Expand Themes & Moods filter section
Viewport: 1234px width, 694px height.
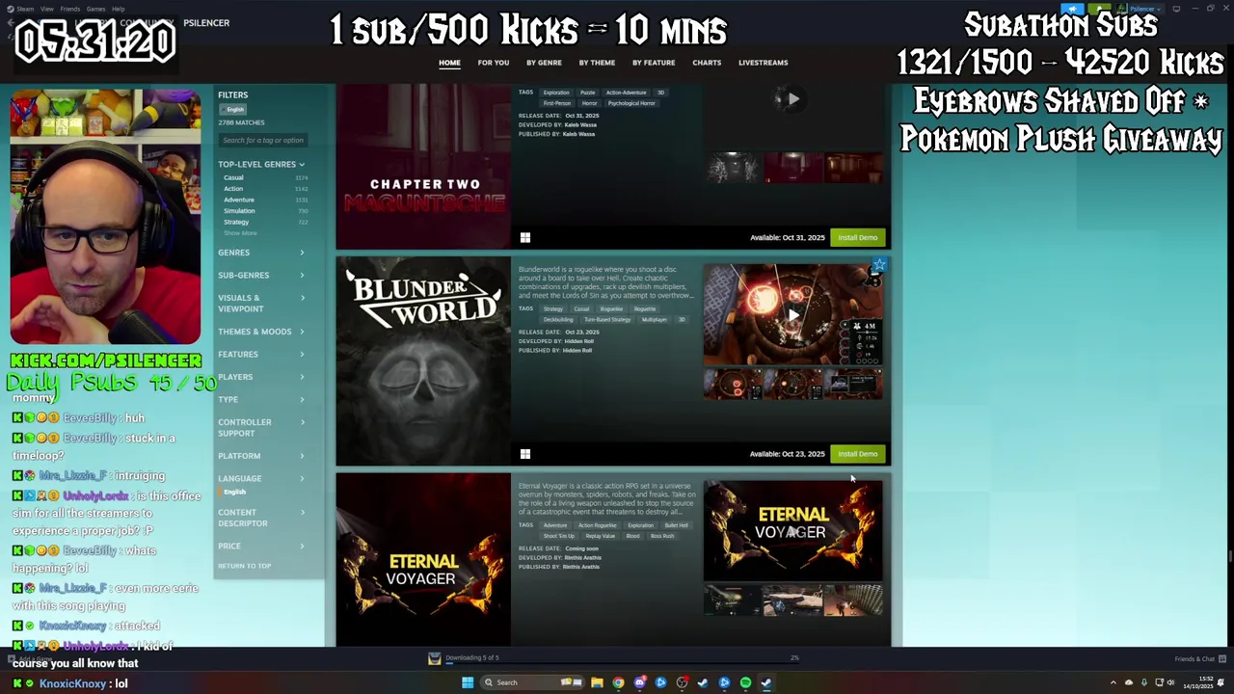click(x=261, y=332)
